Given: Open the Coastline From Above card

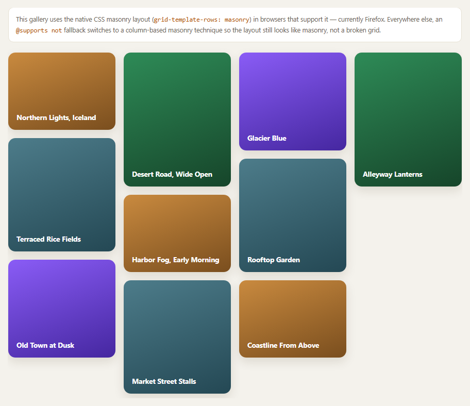Looking at the screenshot, I should coord(293,319).
